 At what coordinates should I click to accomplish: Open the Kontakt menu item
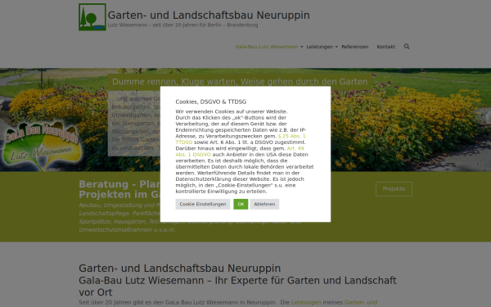tap(385, 47)
